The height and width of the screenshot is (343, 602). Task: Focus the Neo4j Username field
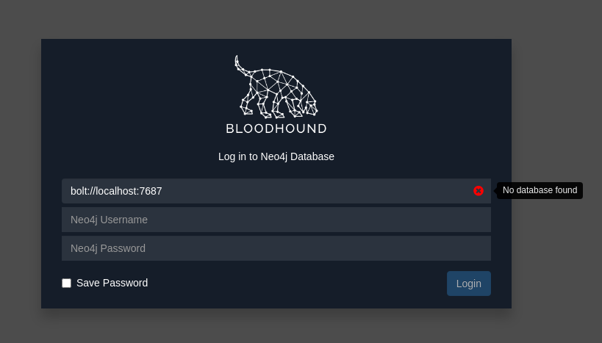[276, 220]
